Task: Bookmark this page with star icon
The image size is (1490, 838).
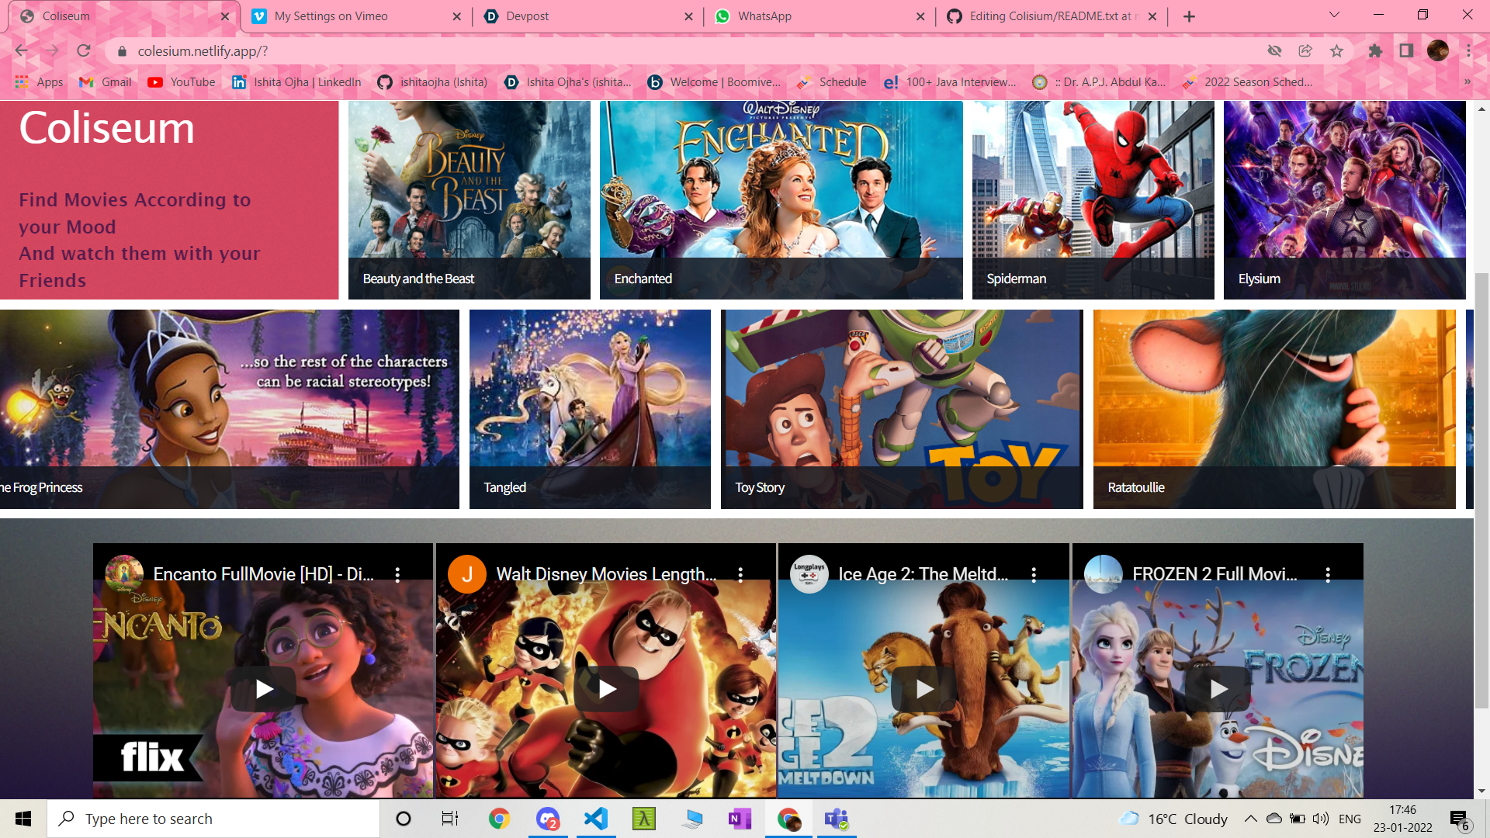Action: coord(1336,51)
